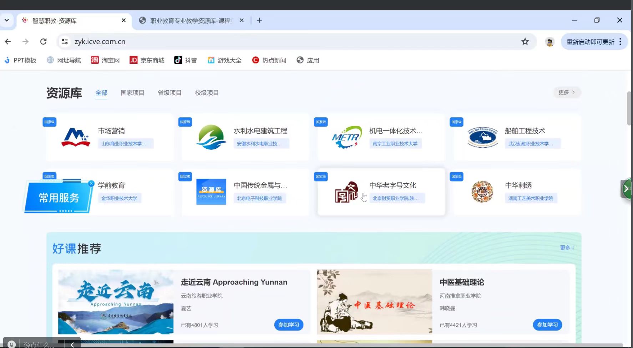The image size is (633, 348).
Task: Click the 水利水电建筑工程 green logo
Action: click(x=211, y=137)
